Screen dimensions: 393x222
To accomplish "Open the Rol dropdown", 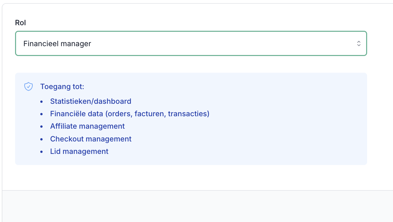I will (x=191, y=44).
